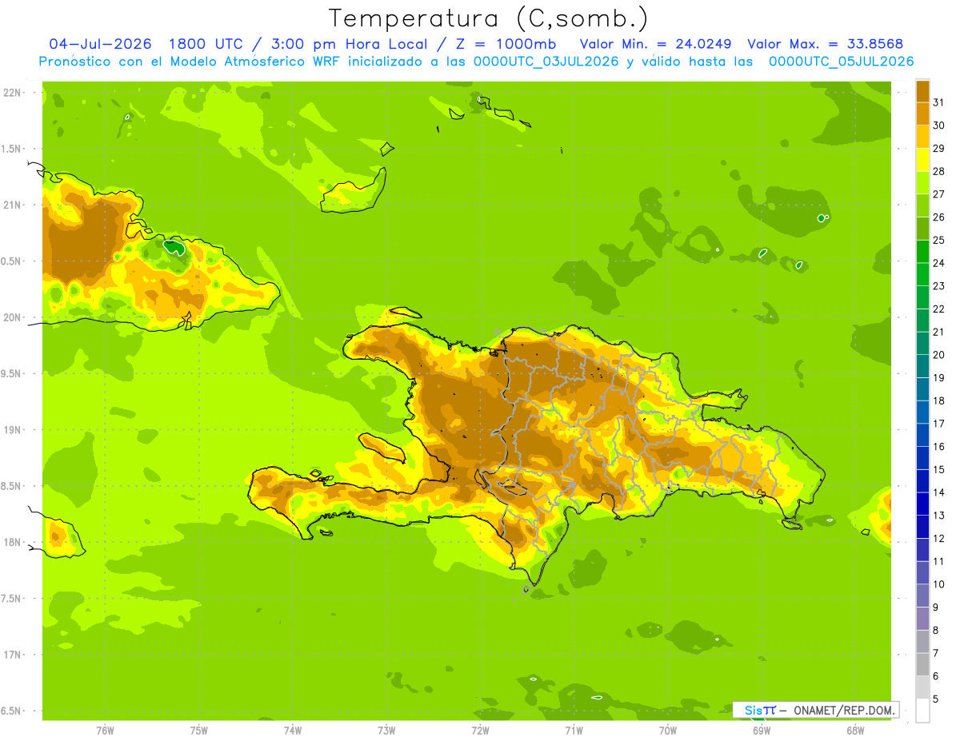Click the blue legend swatch between 15 and 16

click(922, 458)
